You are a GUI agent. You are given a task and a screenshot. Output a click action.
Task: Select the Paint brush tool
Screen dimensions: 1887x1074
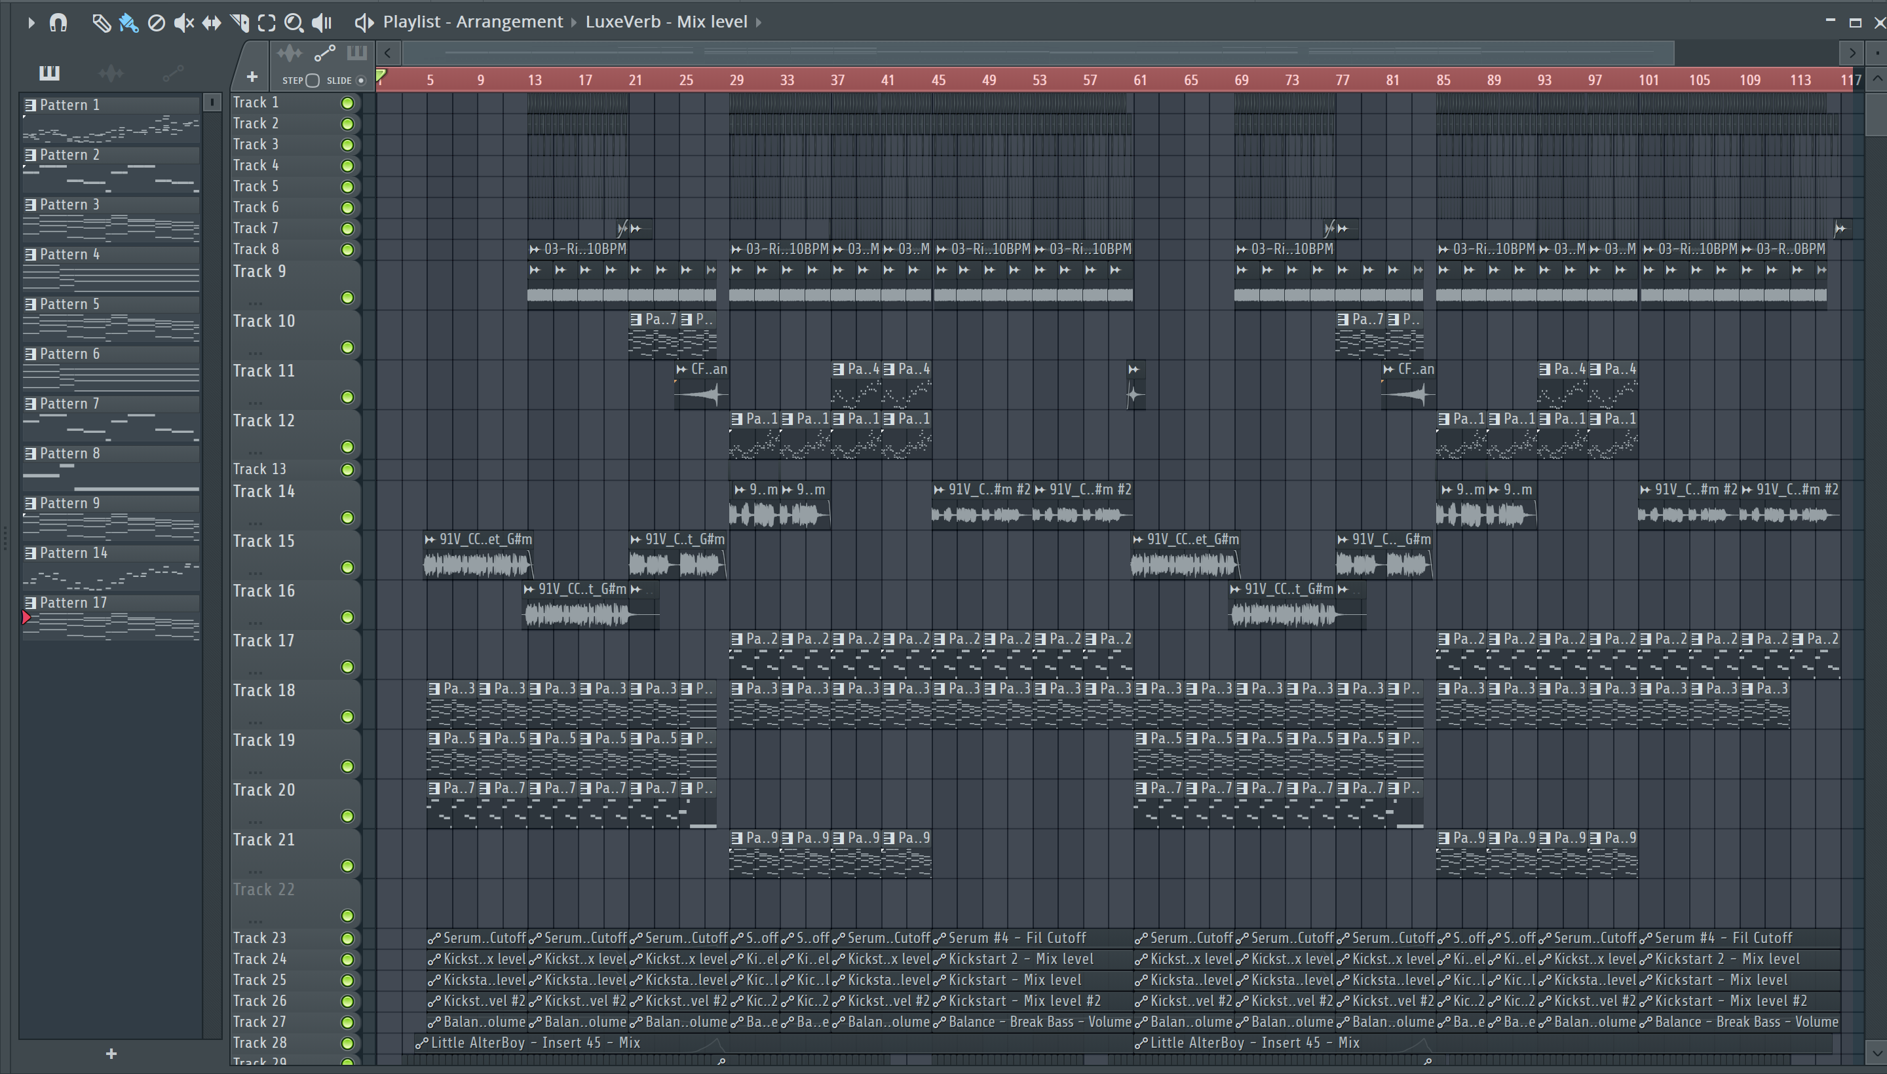(128, 23)
